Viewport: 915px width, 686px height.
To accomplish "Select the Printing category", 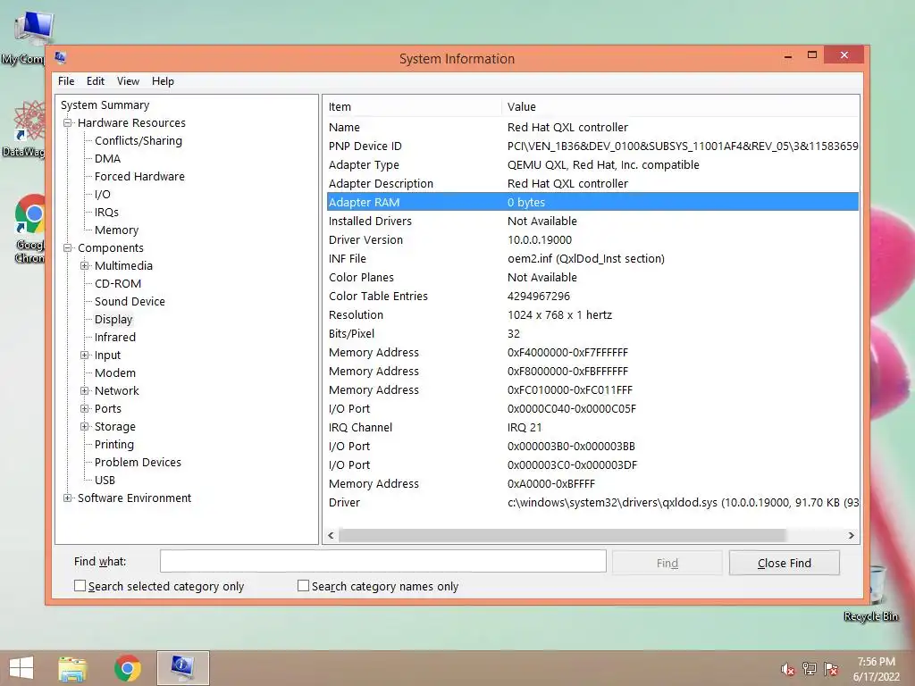I will click(113, 445).
